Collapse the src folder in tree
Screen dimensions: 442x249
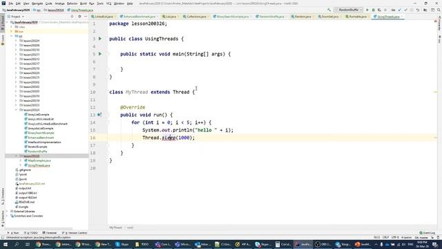12,36
